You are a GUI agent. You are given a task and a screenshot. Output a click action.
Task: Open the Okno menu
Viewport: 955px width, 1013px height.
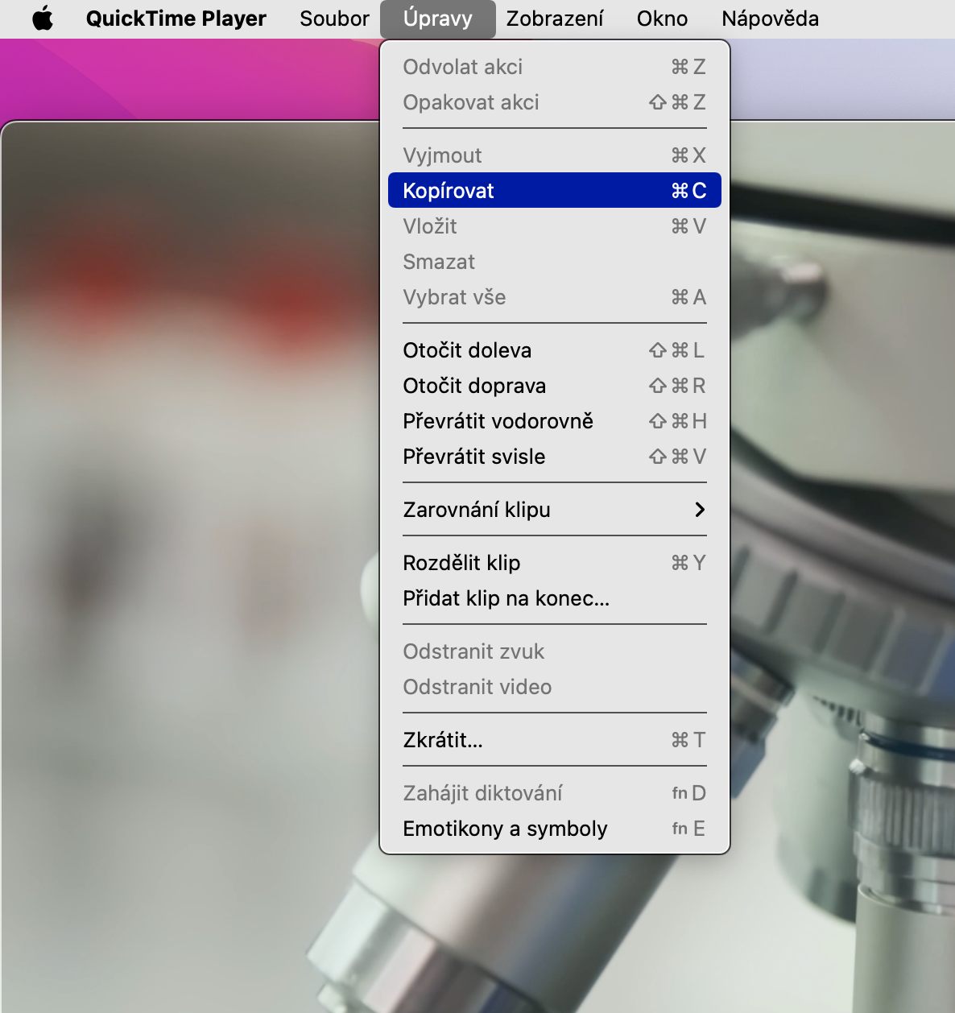662,19
